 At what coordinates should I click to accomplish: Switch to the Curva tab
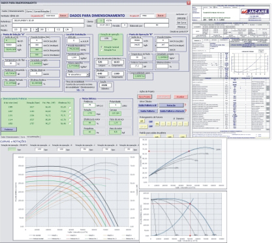pos(29,11)
